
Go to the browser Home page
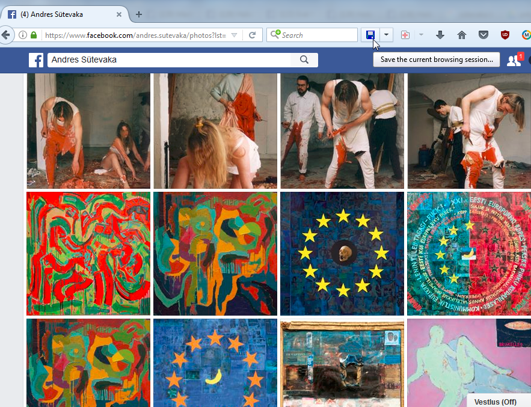coord(462,35)
